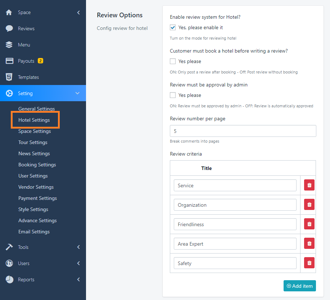Remove the Safety criterion with trash icon
Image resolution: width=330 pixels, height=300 pixels.
[309, 263]
